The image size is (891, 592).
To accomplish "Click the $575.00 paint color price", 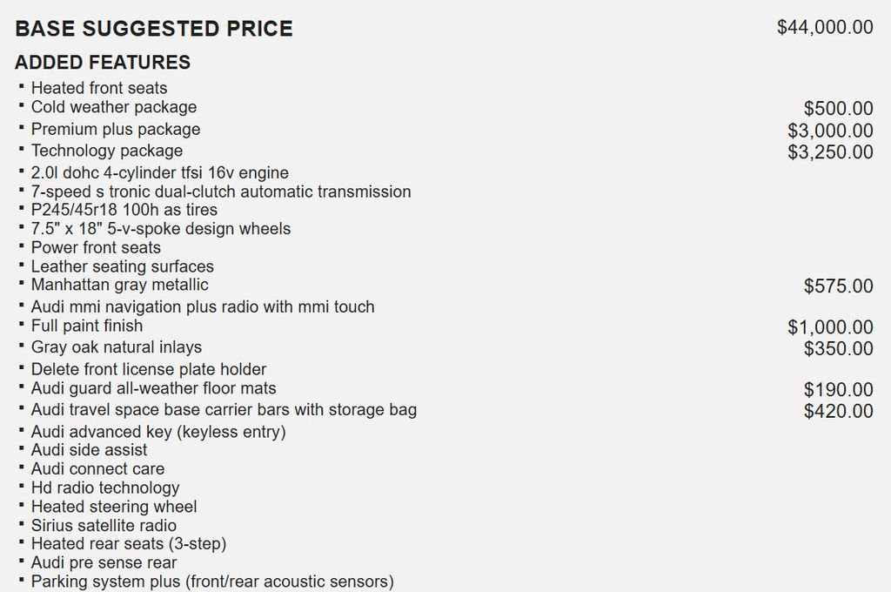I will pos(838,286).
